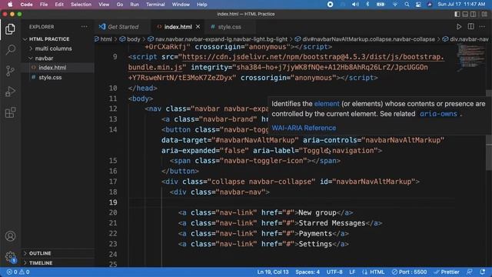Viewport: 492px width, 277px height.
Task: Open the Run menu
Action: pos(135,5)
